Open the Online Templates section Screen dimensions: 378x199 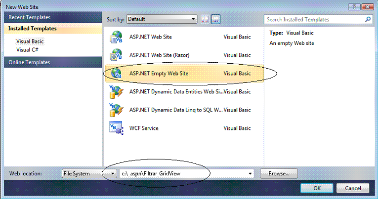click(x=53, y=62)
